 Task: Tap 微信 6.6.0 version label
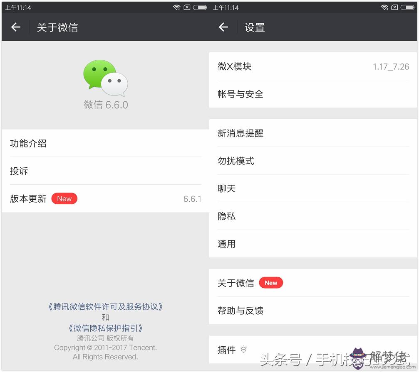(x=106, y=105)
